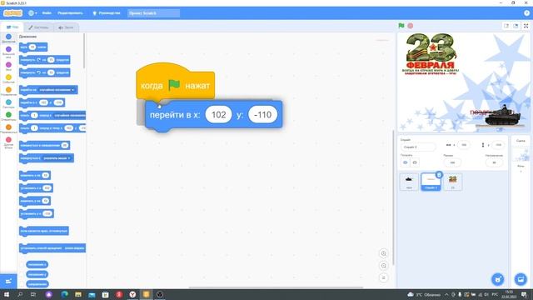Select the События blocks category
Image resolution: width=533 pixels, height=300 pixels.
[x=8, y=79]
